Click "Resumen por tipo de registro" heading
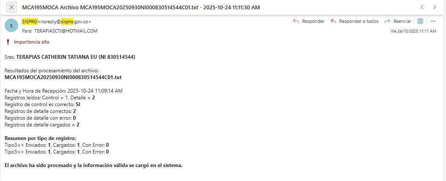Screen dimensions: 446x181 click(40, 138)
